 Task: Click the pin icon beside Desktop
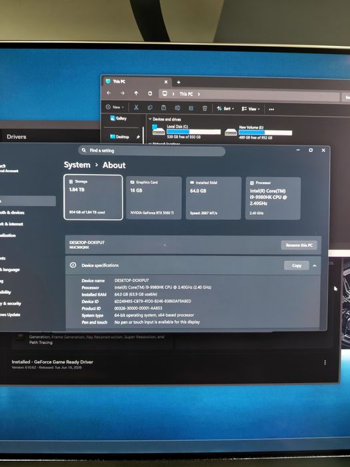pos(138,137)
